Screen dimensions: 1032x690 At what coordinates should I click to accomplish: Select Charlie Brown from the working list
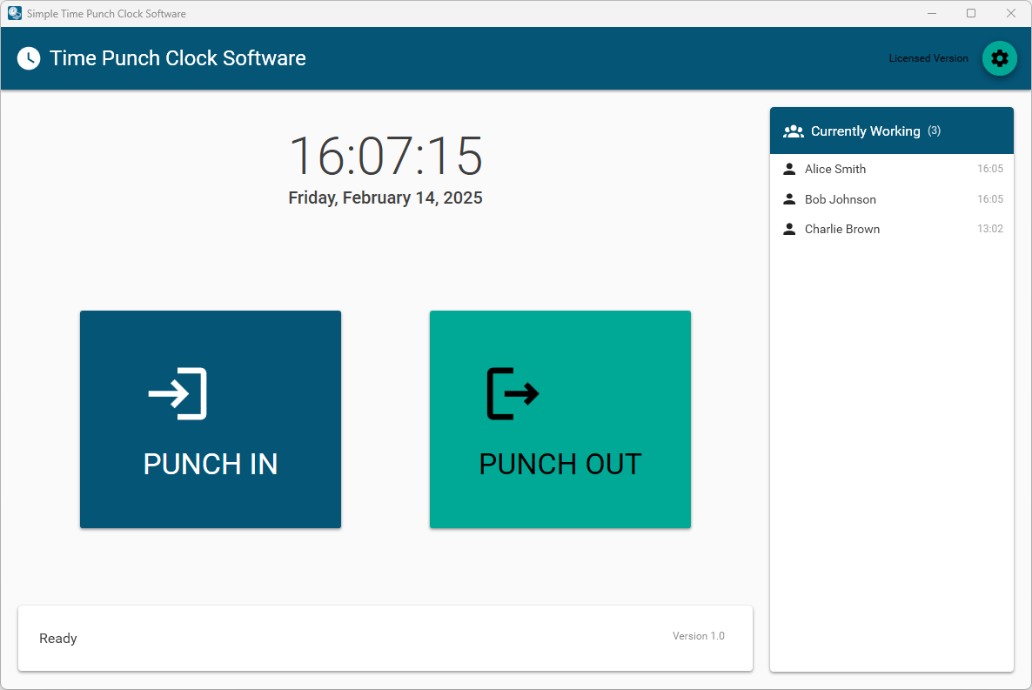coord(841,228)
